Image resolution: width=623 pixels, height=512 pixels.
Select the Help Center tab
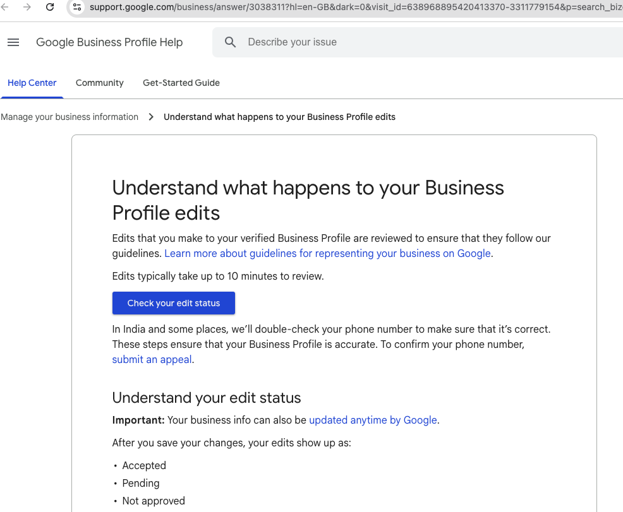[32, 83]
